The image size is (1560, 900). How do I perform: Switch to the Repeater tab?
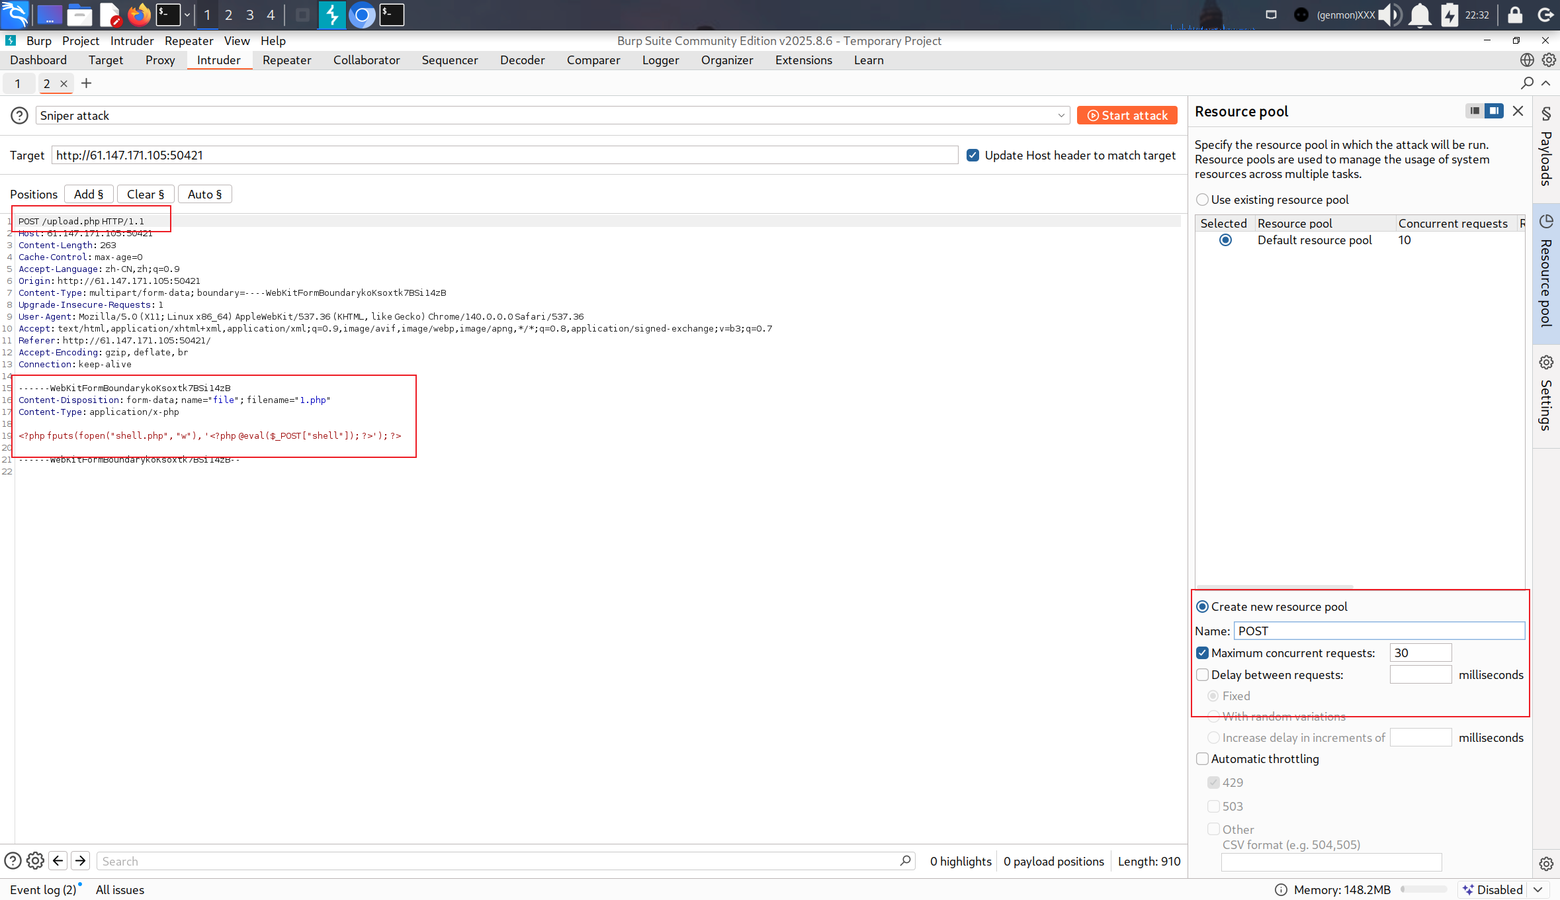[286, 60]
